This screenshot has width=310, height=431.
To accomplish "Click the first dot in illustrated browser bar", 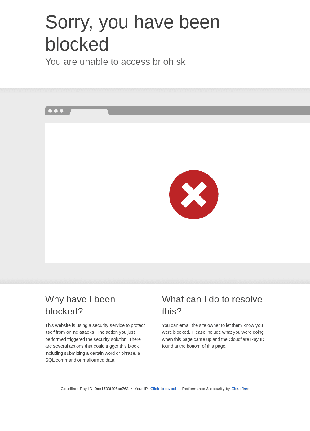I will (50, 111).
